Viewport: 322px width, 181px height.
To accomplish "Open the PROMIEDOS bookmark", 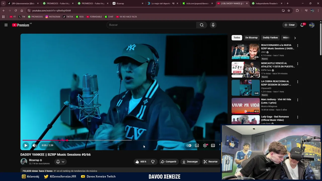I will coord(35,17).
